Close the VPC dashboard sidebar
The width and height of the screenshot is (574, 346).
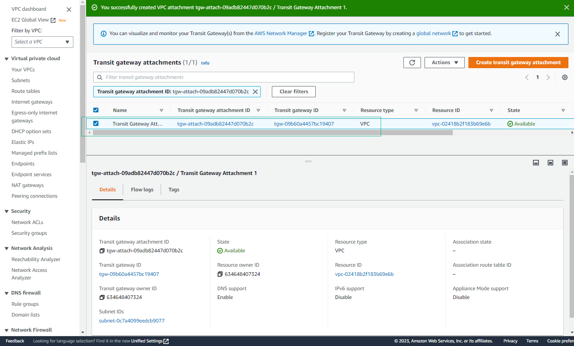click(69, 10)
